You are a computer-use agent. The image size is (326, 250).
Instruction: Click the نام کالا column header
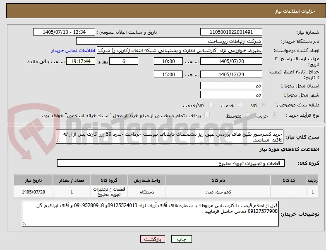pyautogui.click(x=218, y=180)
